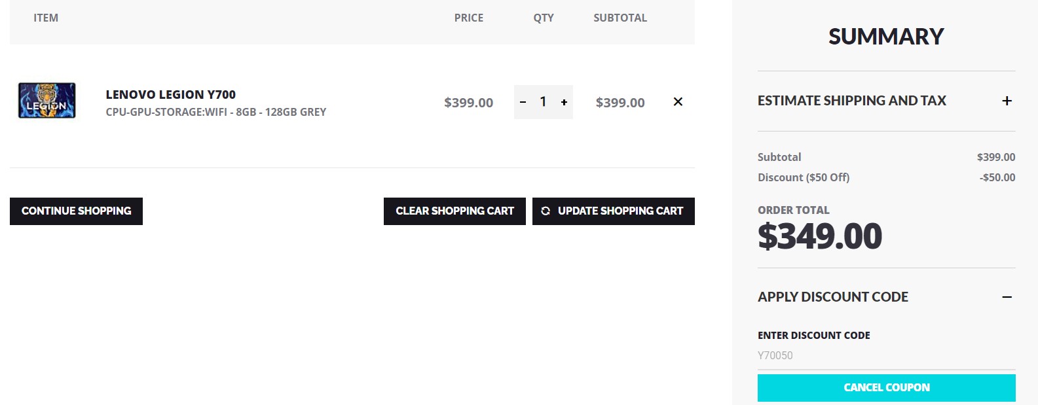The image size is (1038, 405).
Task: Click the Update Shopping Cart label
Action: tap(620, 211)
